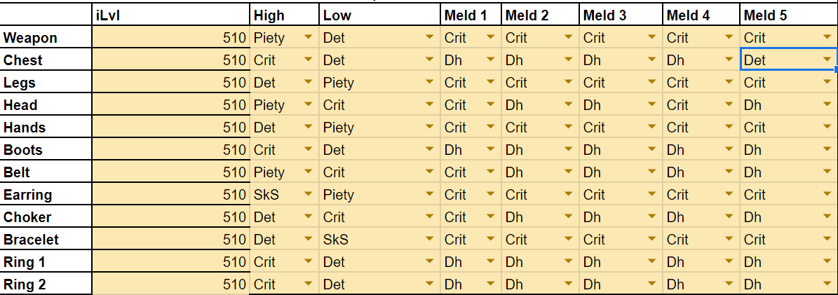Select the Choker iLvl 510 cell
The image size is (838, 295).
(x=170, y=217)
